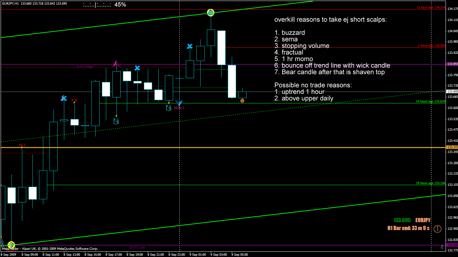Click the P_L L_E label below the magenta arrow candle
The width and height of the screenshot is (458, 257).
point(116,121)
